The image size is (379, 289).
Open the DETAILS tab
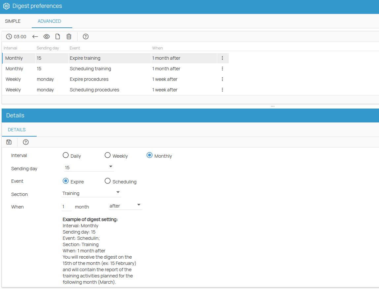16,129
